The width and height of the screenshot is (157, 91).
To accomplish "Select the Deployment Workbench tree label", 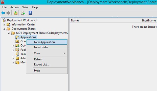I will click(22, 20).
